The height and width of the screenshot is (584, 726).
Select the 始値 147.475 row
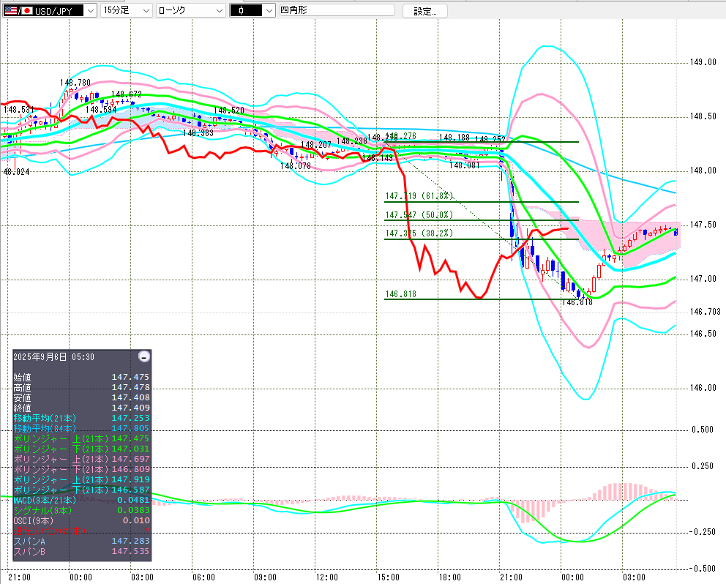pos(81,378)
